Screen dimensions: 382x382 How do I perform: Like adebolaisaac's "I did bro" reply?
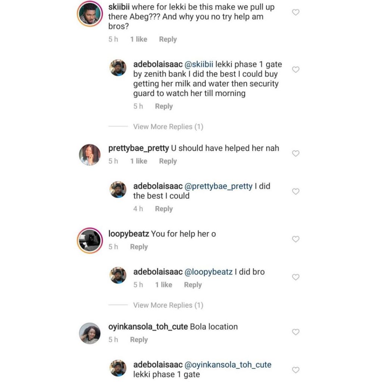(295, 277)
